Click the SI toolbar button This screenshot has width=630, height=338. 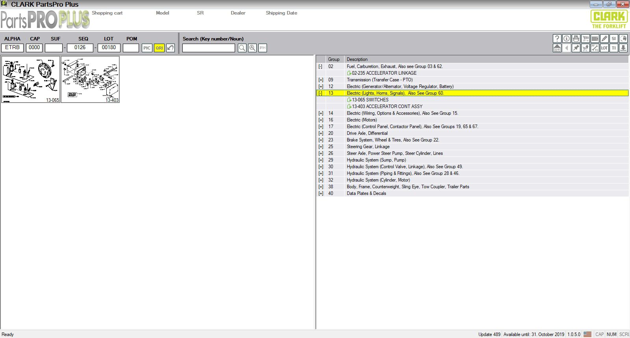(x=614, y=39)
